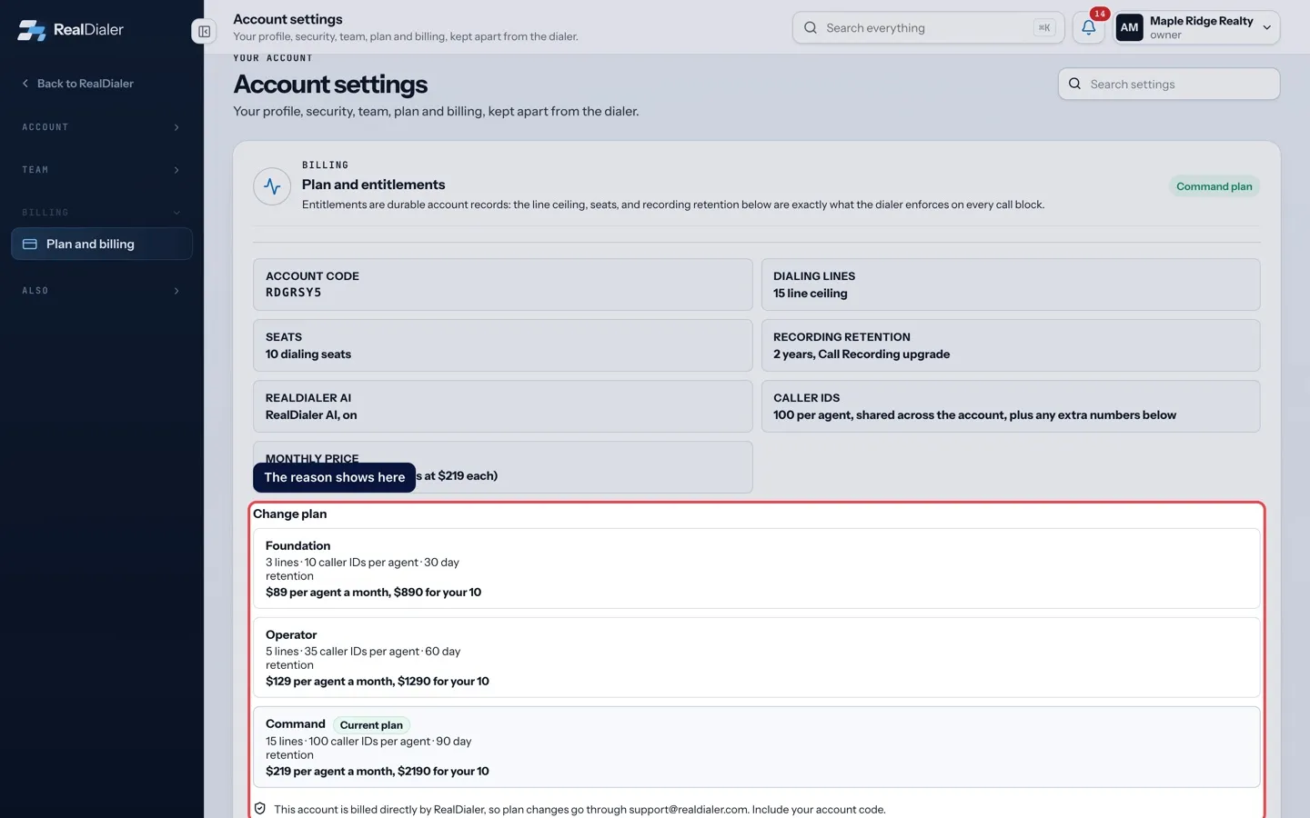The image size is (1310, 818).
Task: Expand the Account sidebar section
Action: point(101,127)
